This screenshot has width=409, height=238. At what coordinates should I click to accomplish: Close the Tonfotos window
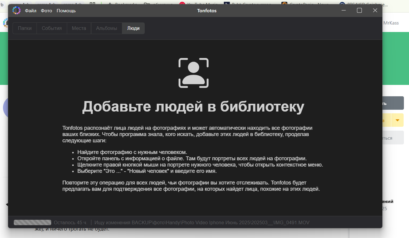(x=375, y=10)
